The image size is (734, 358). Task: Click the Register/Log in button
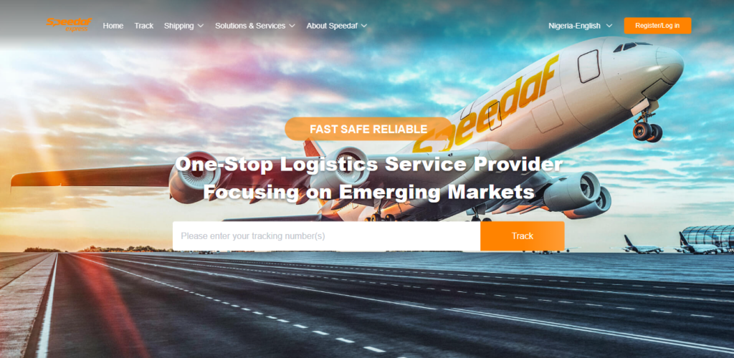(657, 26)
